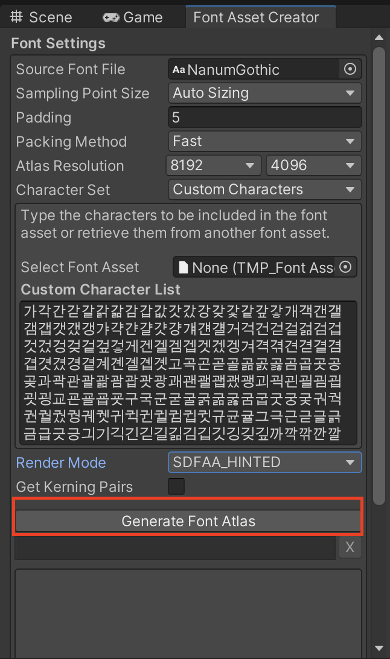The image size is (390, 659).
Task: Click the X cancel button beside the progress bar
Action: click(350, 547)
